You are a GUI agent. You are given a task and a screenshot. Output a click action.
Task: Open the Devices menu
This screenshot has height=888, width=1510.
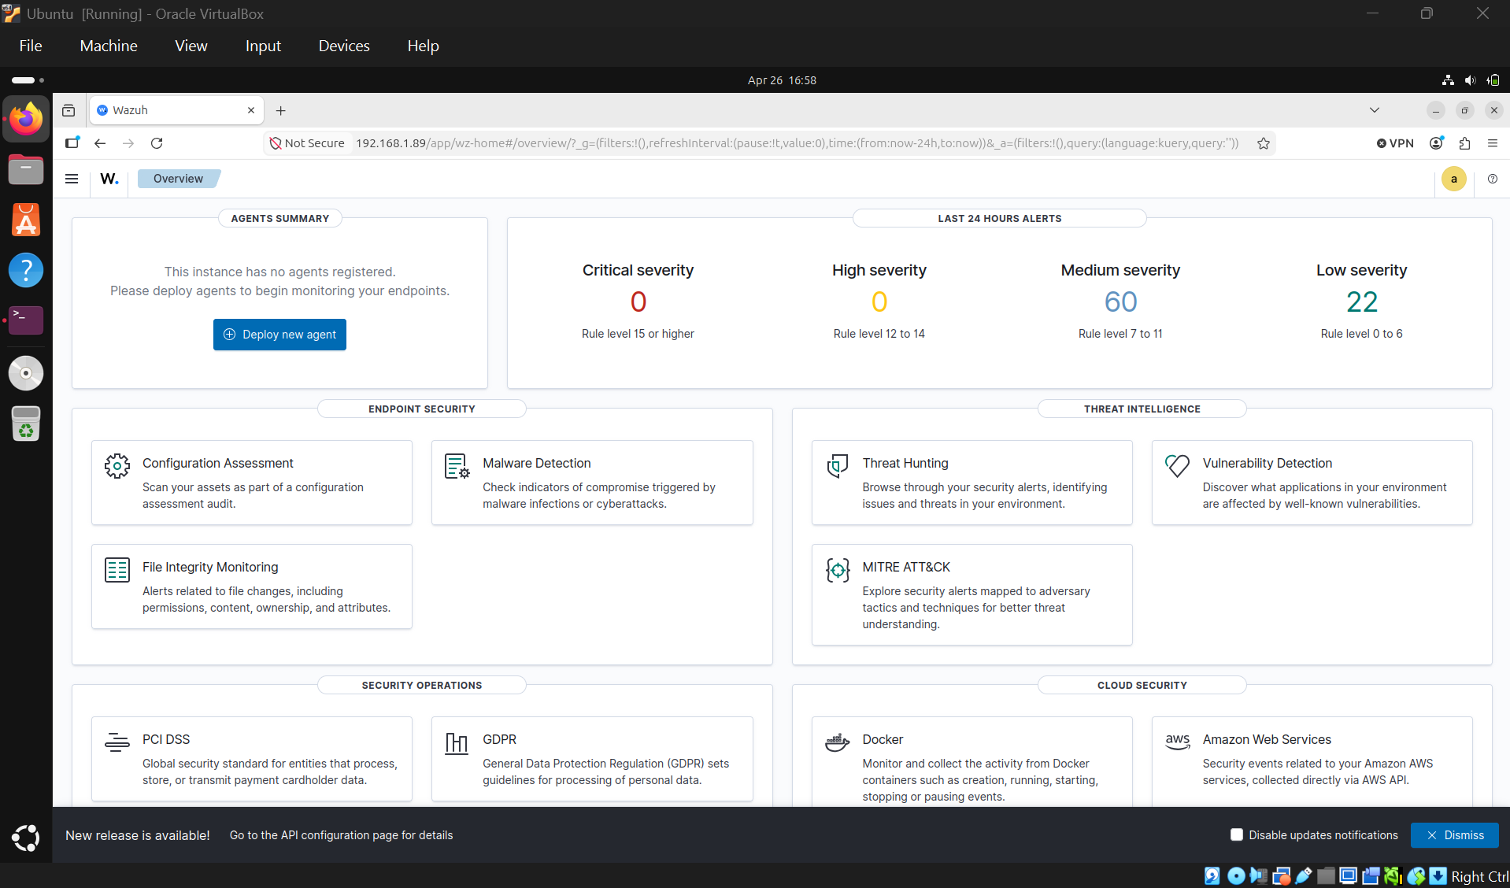344,46
